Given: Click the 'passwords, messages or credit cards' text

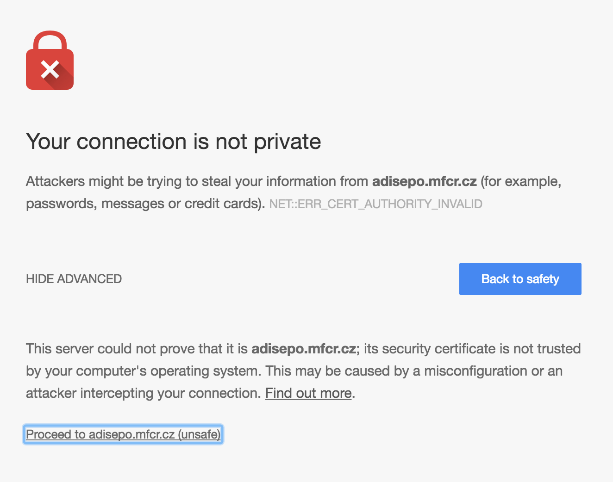Looking at the screenshot, I should click(144, 204).
